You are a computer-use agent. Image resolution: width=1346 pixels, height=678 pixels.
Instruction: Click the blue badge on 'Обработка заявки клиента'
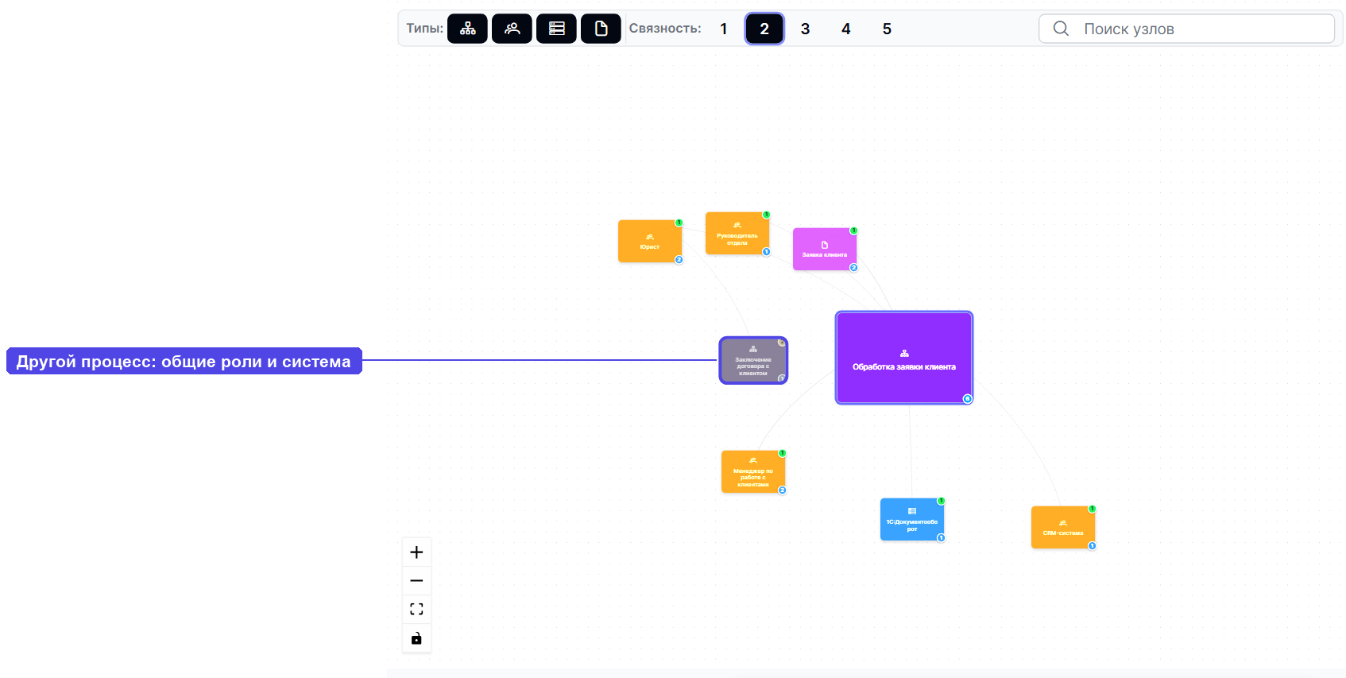click(968, 399)
